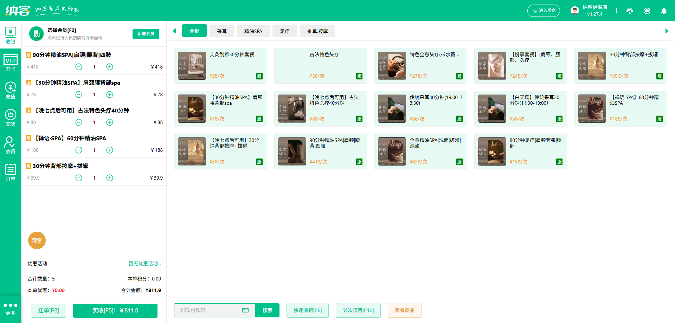Click the 新增会员 button
675x323 pixels.
[146, 34]
